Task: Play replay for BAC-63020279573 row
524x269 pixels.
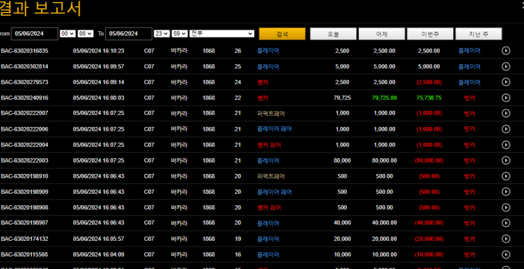Action: pyautogui.click(x=506, y=82)
